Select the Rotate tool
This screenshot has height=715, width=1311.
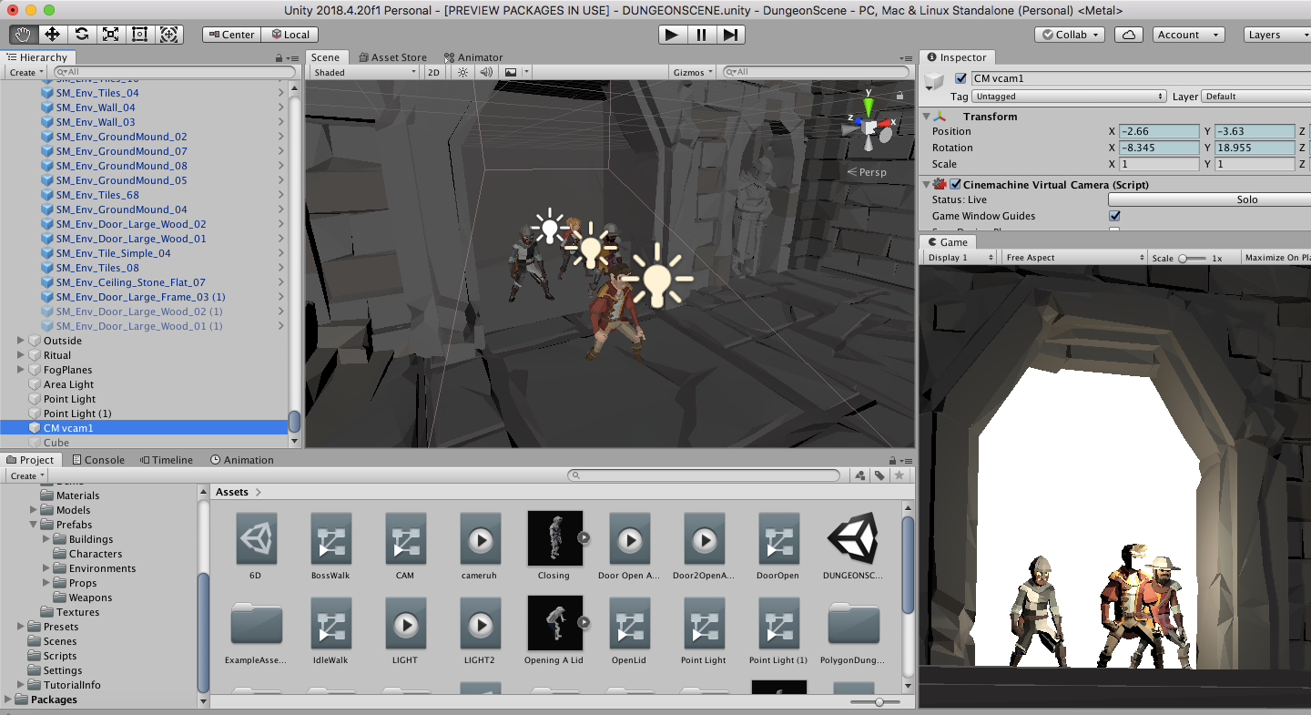(x=82, y=35)
